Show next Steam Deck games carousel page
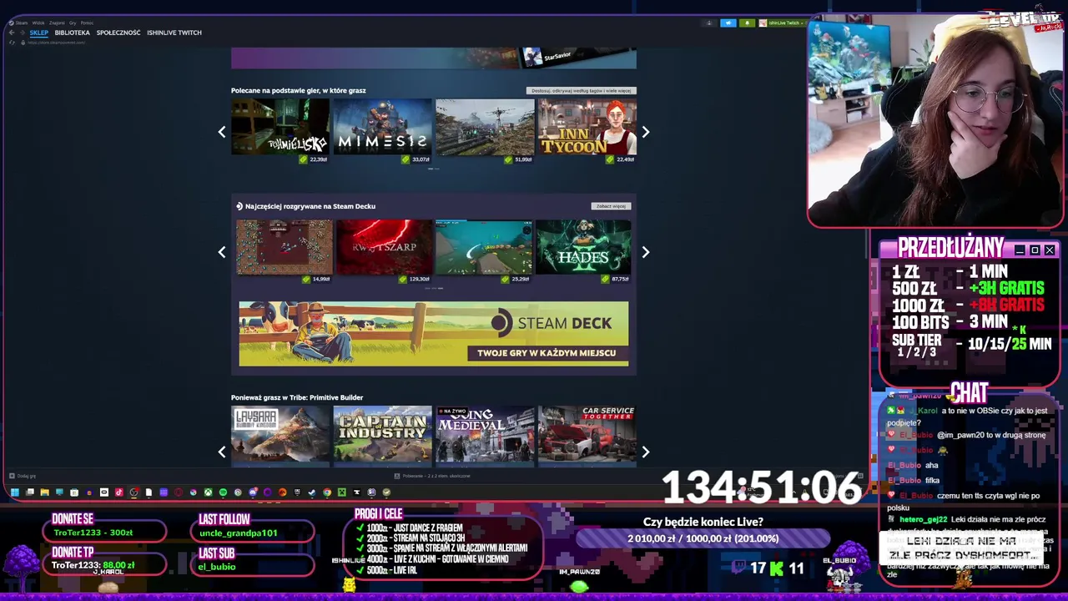This screenshot has height=601, width=1068. pyautogui.click(x=645, y=252)
